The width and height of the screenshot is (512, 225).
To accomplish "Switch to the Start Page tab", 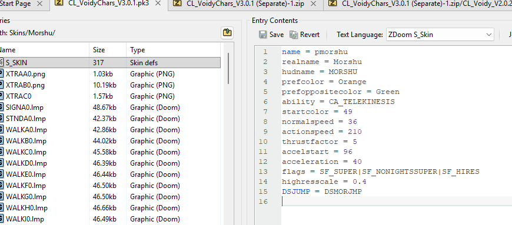I will [x=15, y=4].
